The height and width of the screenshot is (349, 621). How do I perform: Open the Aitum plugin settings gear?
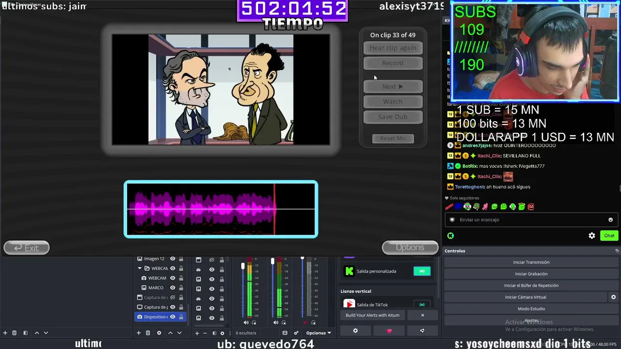(x=355, y=331)
